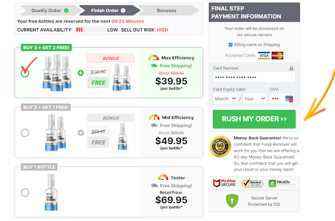Click the green SSL shield icon
The width and height of the screenshot is (335, 221).
[x=231, y=201]
